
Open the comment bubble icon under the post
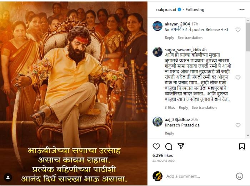(x=169, y=146)
